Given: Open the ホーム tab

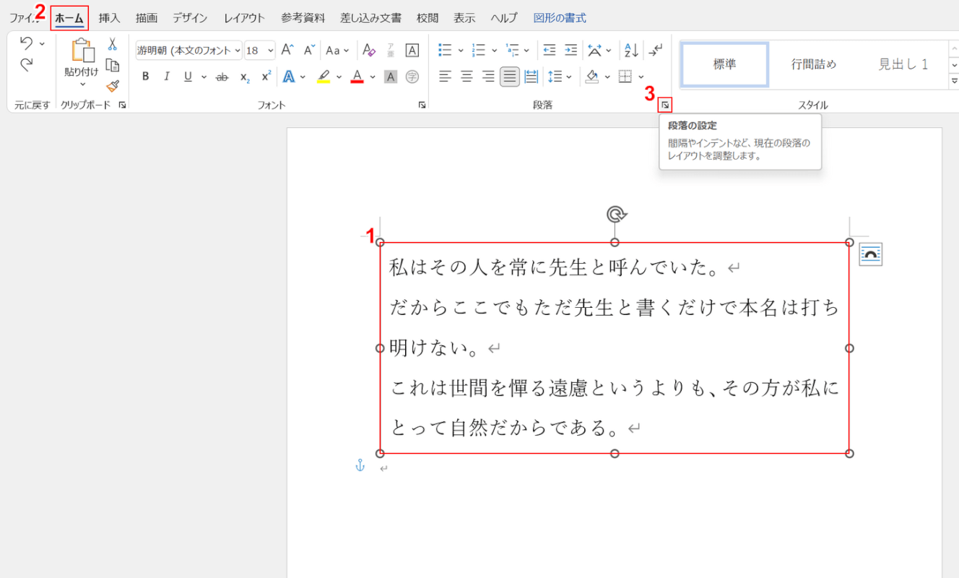Looking at the screenshot, I should (x=69, y=18).
